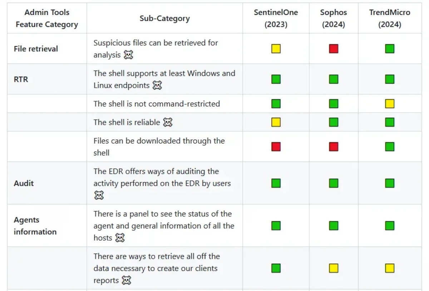Click Sophos yellow square in clients reports row
Image resolution: width=429 pixels, height=291 pixels.
tap(333, 268)
